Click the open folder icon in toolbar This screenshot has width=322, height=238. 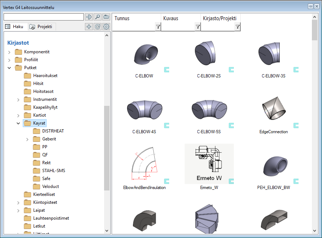tap(106, 17)
